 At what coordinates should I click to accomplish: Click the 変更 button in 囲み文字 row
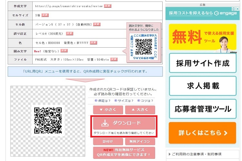tap(64, 51)
